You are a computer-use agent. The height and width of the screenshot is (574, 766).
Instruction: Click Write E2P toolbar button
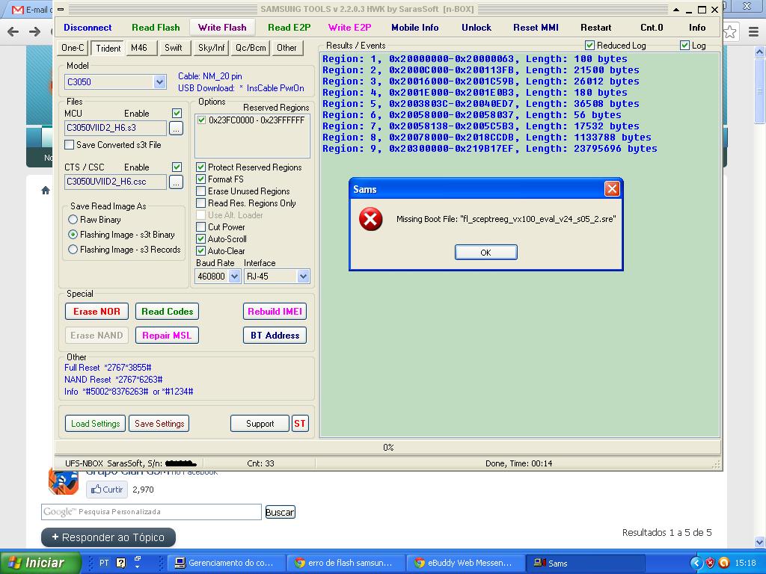(x=350, y=28)
